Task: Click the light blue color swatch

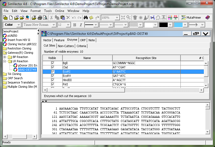Action: (178, 25)
